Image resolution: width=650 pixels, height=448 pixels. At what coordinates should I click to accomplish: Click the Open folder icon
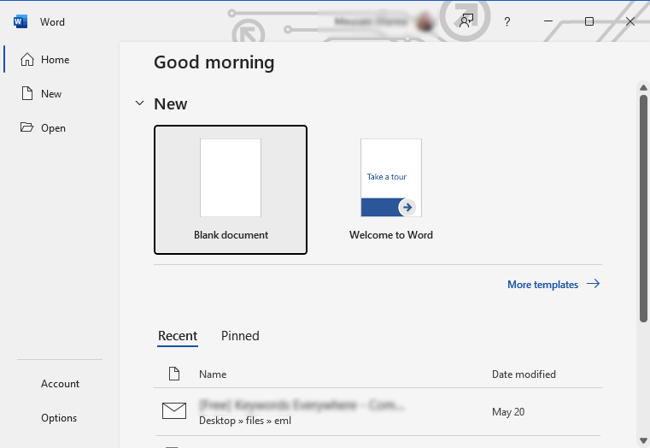(27, 127)
